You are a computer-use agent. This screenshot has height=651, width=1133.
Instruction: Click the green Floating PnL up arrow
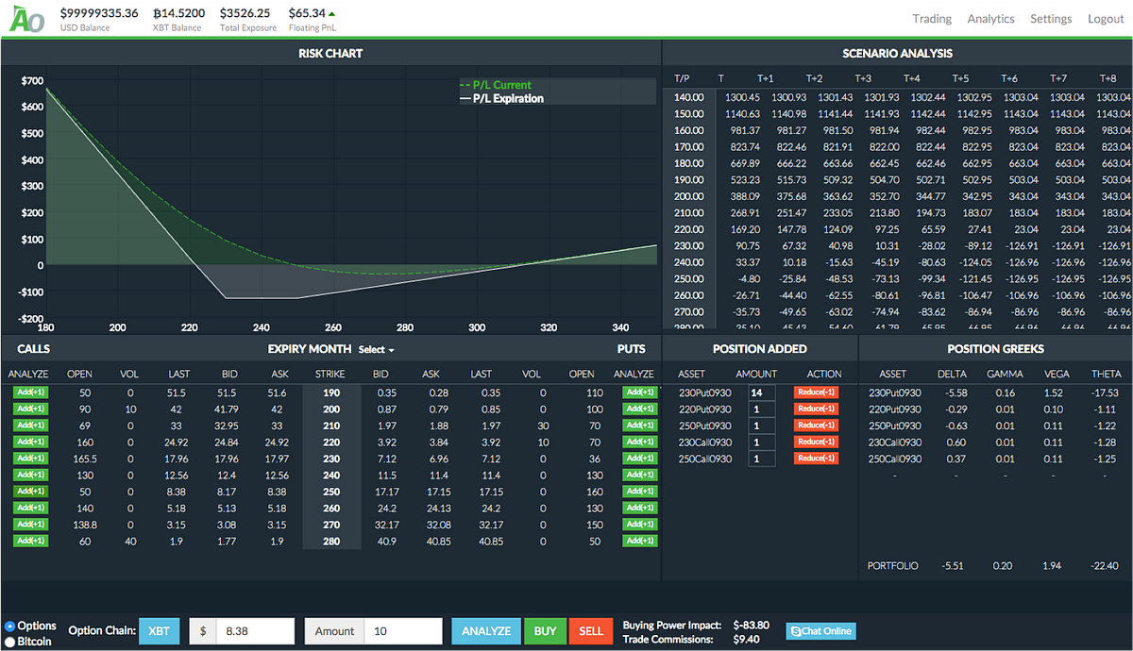coord(331,14)
